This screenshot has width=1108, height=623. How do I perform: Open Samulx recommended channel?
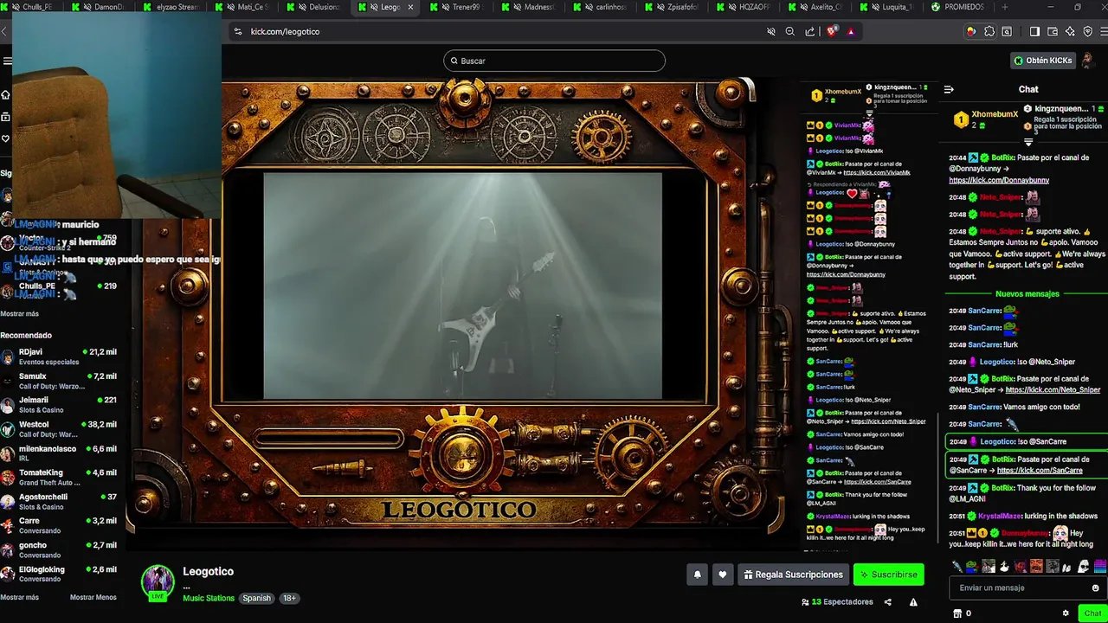tap(59, 381)
